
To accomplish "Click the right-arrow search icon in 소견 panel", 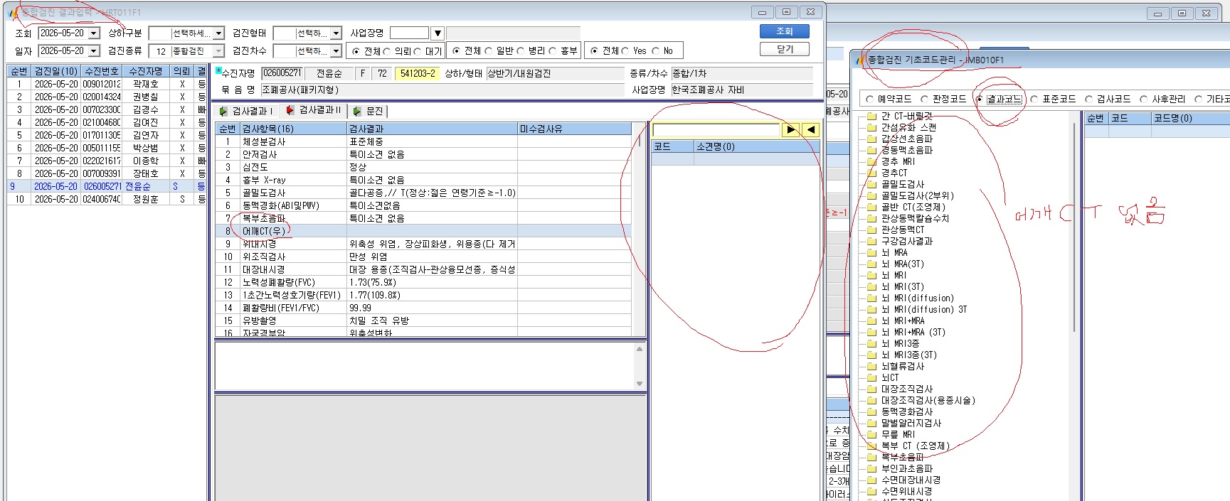I will [x=790, y=129].
